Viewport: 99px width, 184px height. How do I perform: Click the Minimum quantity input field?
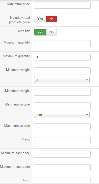(x=62, y=44)
